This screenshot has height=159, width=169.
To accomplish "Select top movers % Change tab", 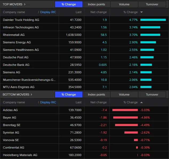I will [69, 4].
